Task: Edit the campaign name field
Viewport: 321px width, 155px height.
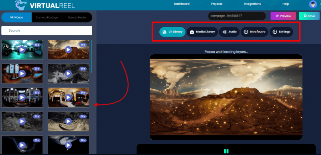Action: point(237,16)
